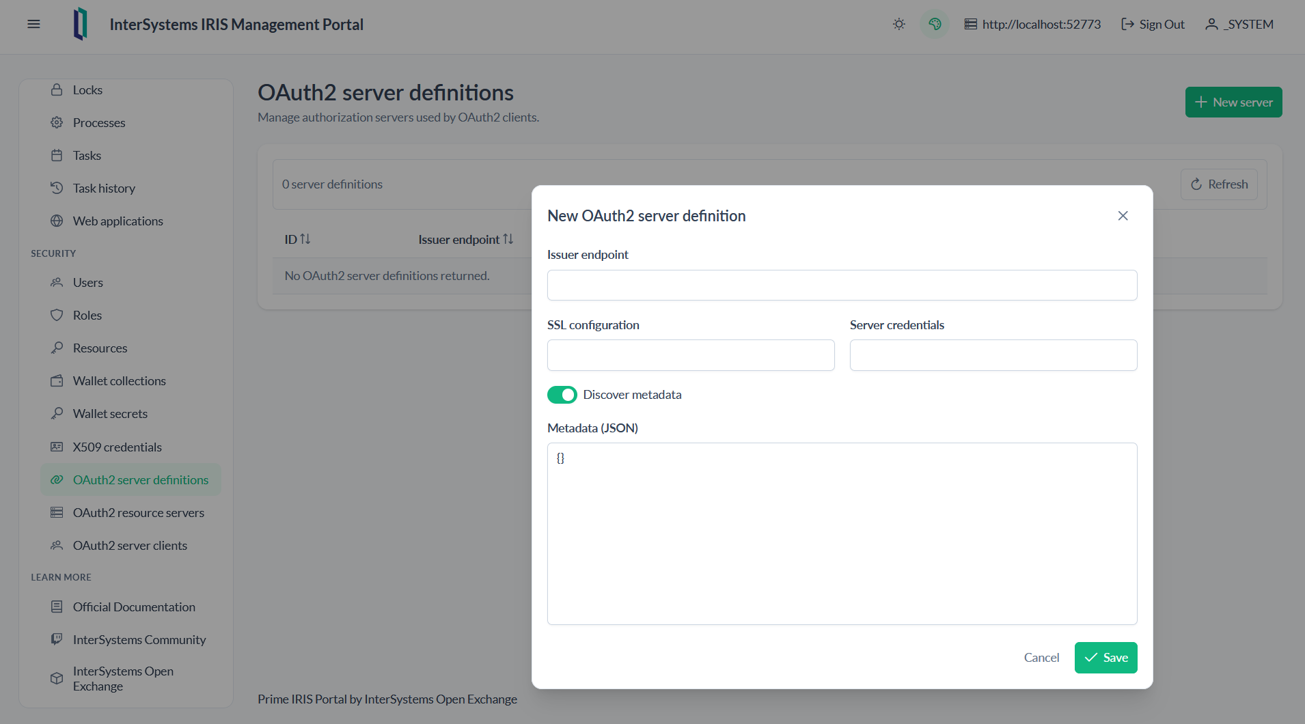Click the Official Documentation book icon
This screenshot has height=724, width=1305.
point(57,607)
